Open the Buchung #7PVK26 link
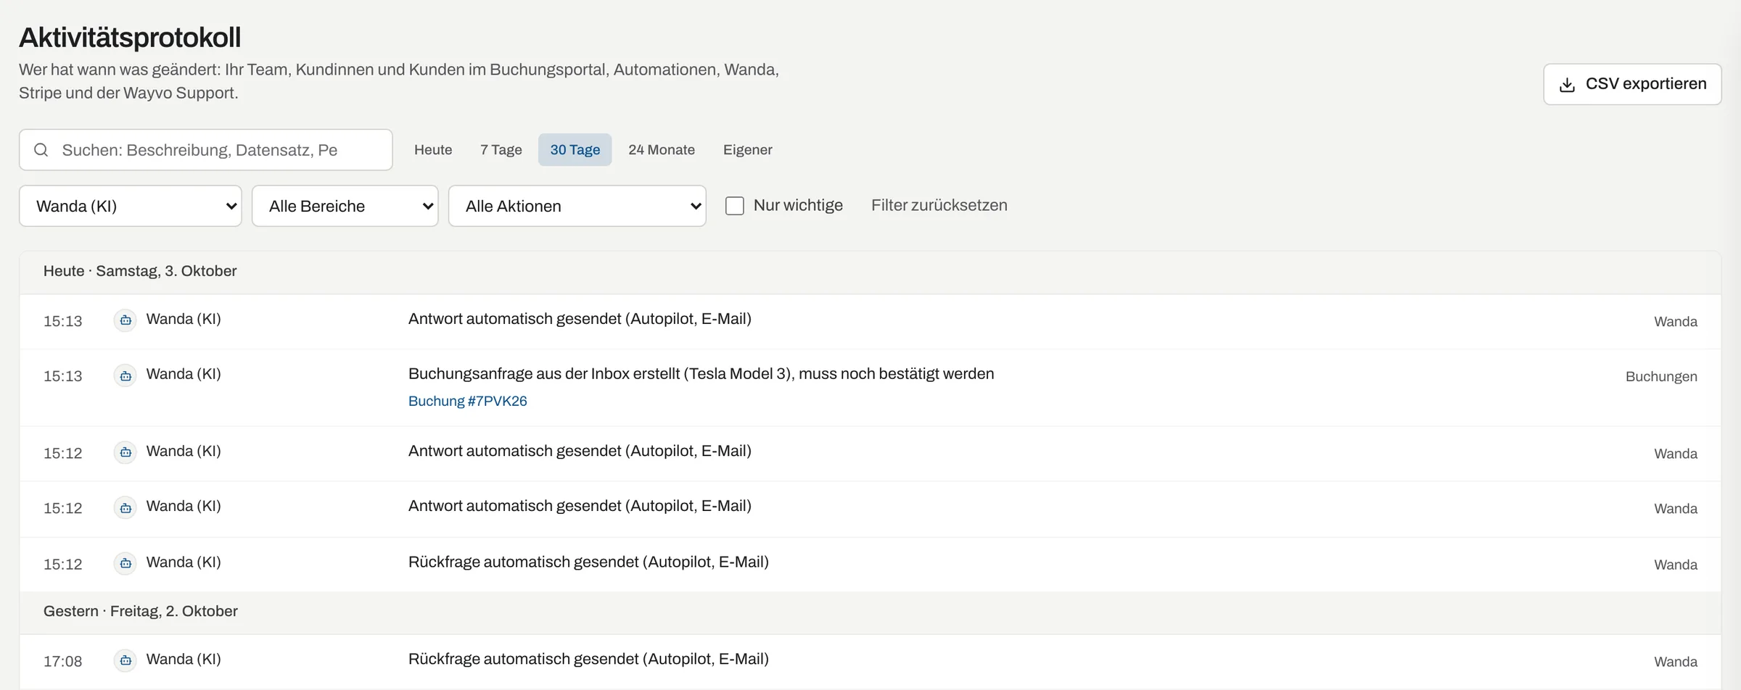 [468, 401]
